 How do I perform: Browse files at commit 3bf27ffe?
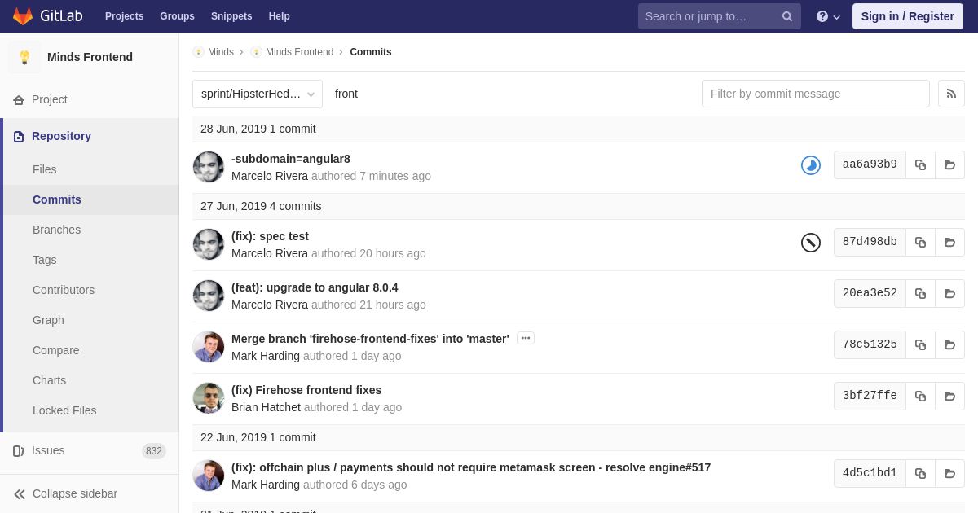[x=949, y=396]
